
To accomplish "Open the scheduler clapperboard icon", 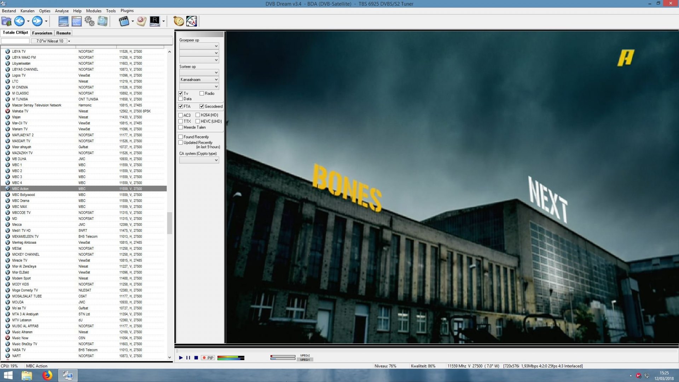I will (x=124, y=21).
